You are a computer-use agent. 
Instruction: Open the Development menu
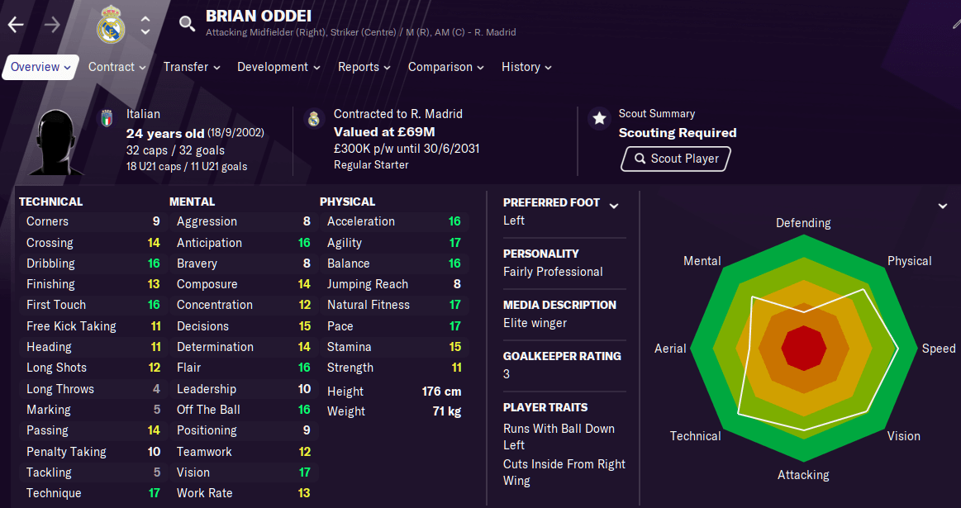click(278, 68)
